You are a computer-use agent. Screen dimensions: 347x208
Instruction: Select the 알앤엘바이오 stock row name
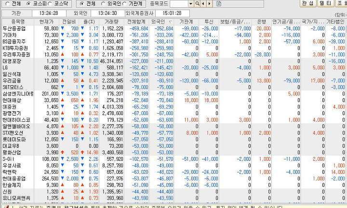click(16, 126)
